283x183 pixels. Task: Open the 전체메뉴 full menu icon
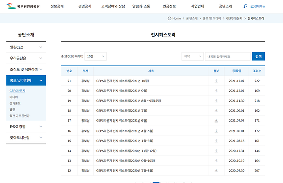(258, 6)
